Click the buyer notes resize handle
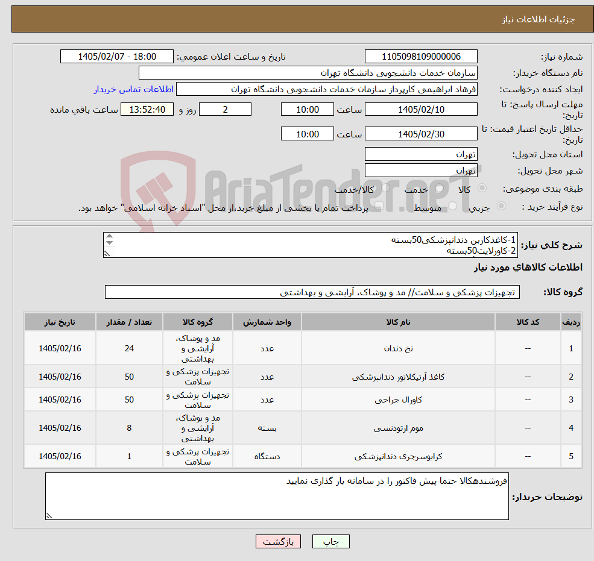This screenshot has width=594, height=561. (49, 516)
